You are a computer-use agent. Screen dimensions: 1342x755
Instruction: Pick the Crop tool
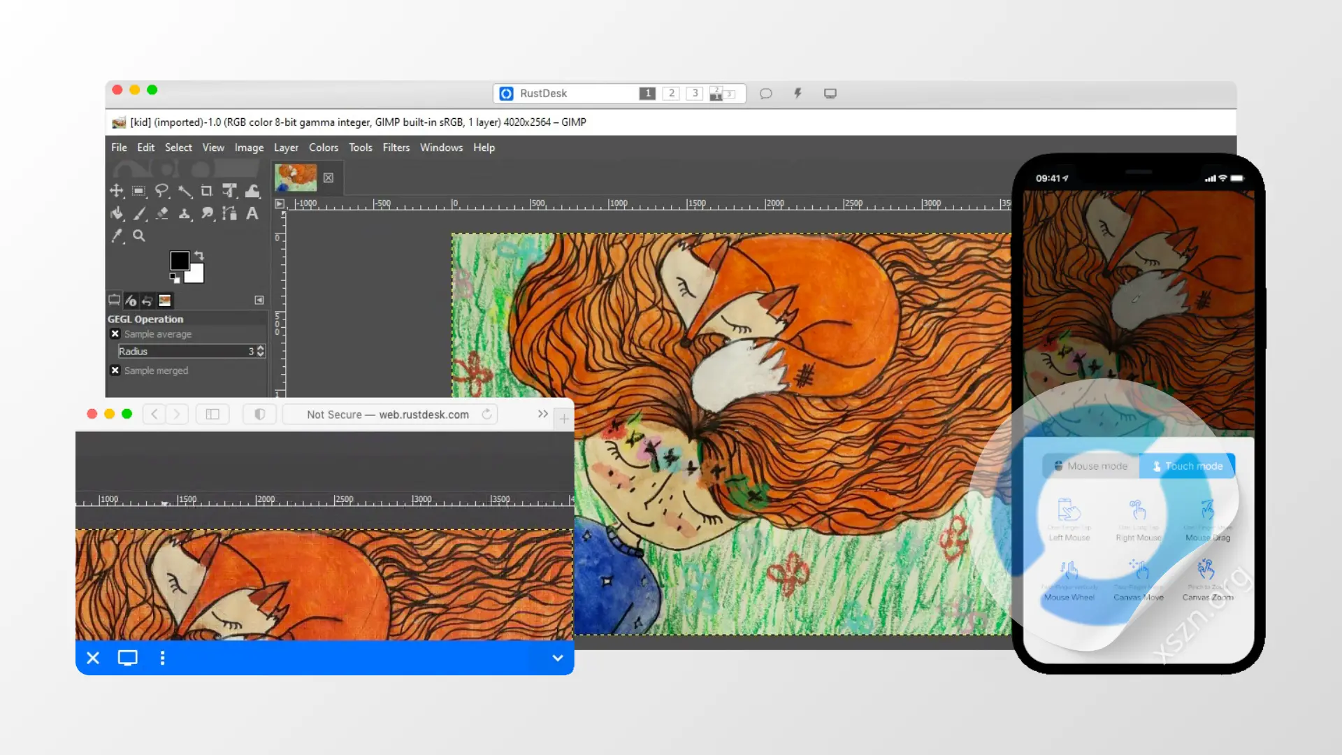tap(206, 191)
